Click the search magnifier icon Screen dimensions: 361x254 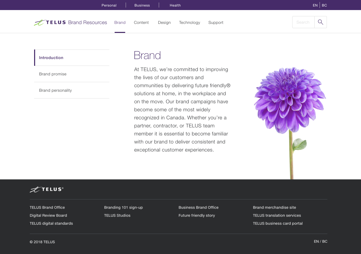coord(320,22)
